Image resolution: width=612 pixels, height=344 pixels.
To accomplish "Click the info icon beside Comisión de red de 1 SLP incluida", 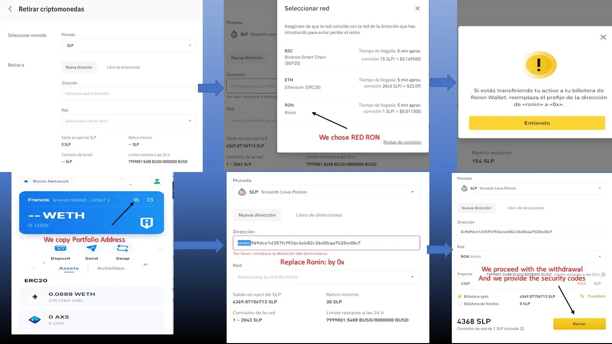I will click(x=522, y=329).
